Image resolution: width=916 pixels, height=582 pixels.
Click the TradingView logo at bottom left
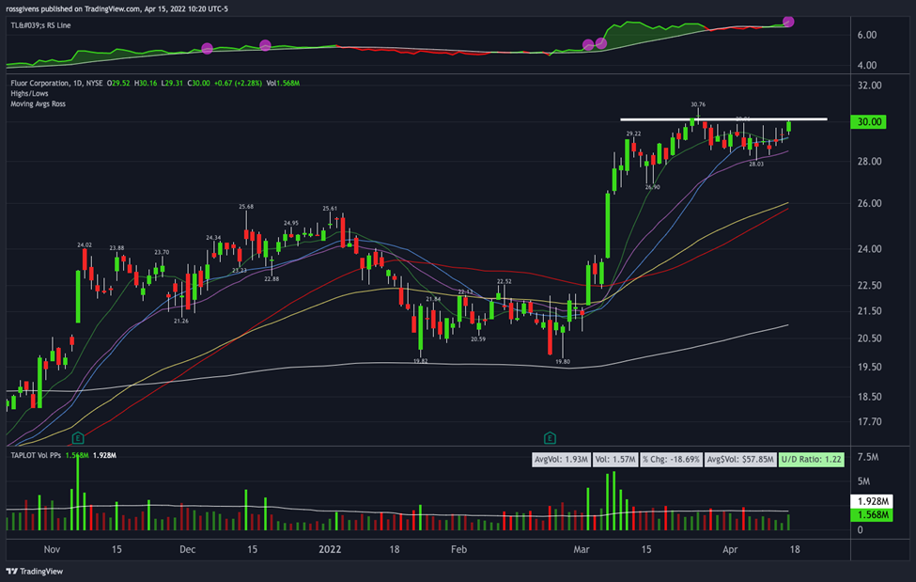pyautogui.click(x=35, y=571)
